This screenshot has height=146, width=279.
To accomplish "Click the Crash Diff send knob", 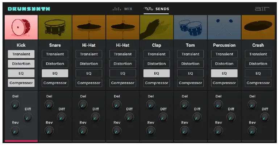I will [265, 117].
